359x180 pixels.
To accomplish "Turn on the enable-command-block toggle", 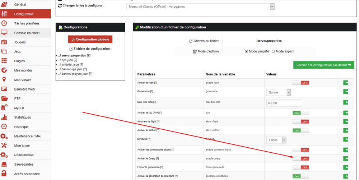I will tap(300, 150).
